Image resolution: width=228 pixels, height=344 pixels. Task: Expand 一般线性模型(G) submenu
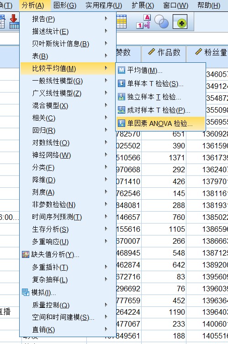68,81
